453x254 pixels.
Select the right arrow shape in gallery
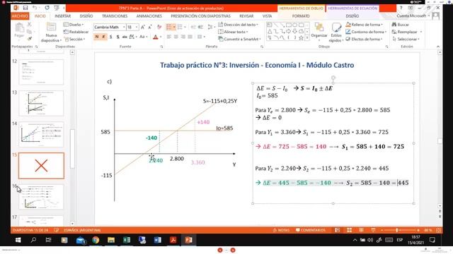click(289, 31)
